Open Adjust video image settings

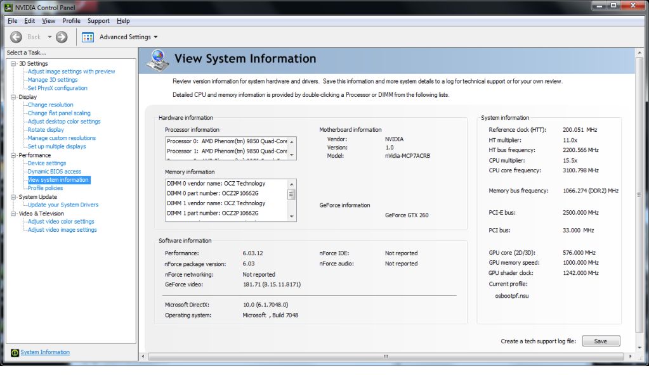click(62, 230)
